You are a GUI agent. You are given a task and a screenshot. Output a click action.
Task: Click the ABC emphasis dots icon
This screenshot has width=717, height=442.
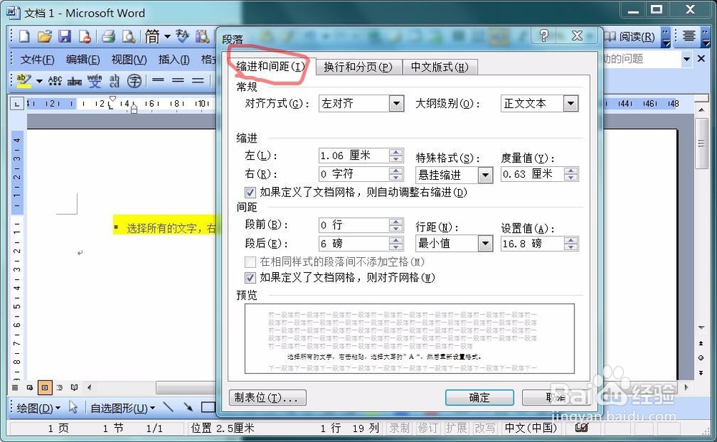(55, 81)
